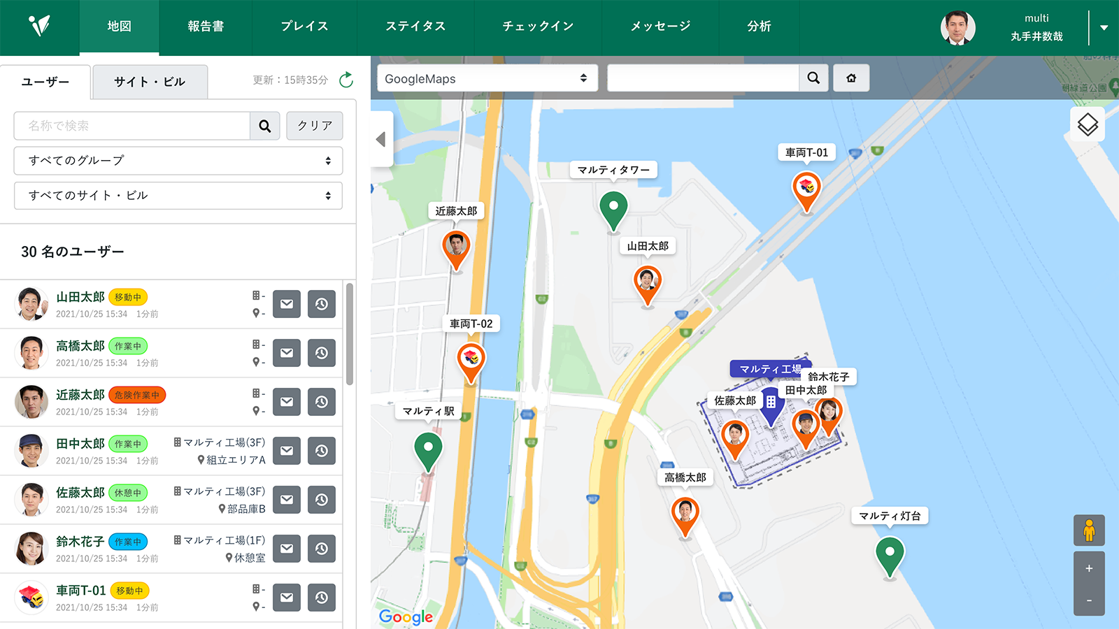The width and height of the screenshot is (1119, 629).
Task: Click the search icon on the map search bar
Action: (x=813, y=78)
